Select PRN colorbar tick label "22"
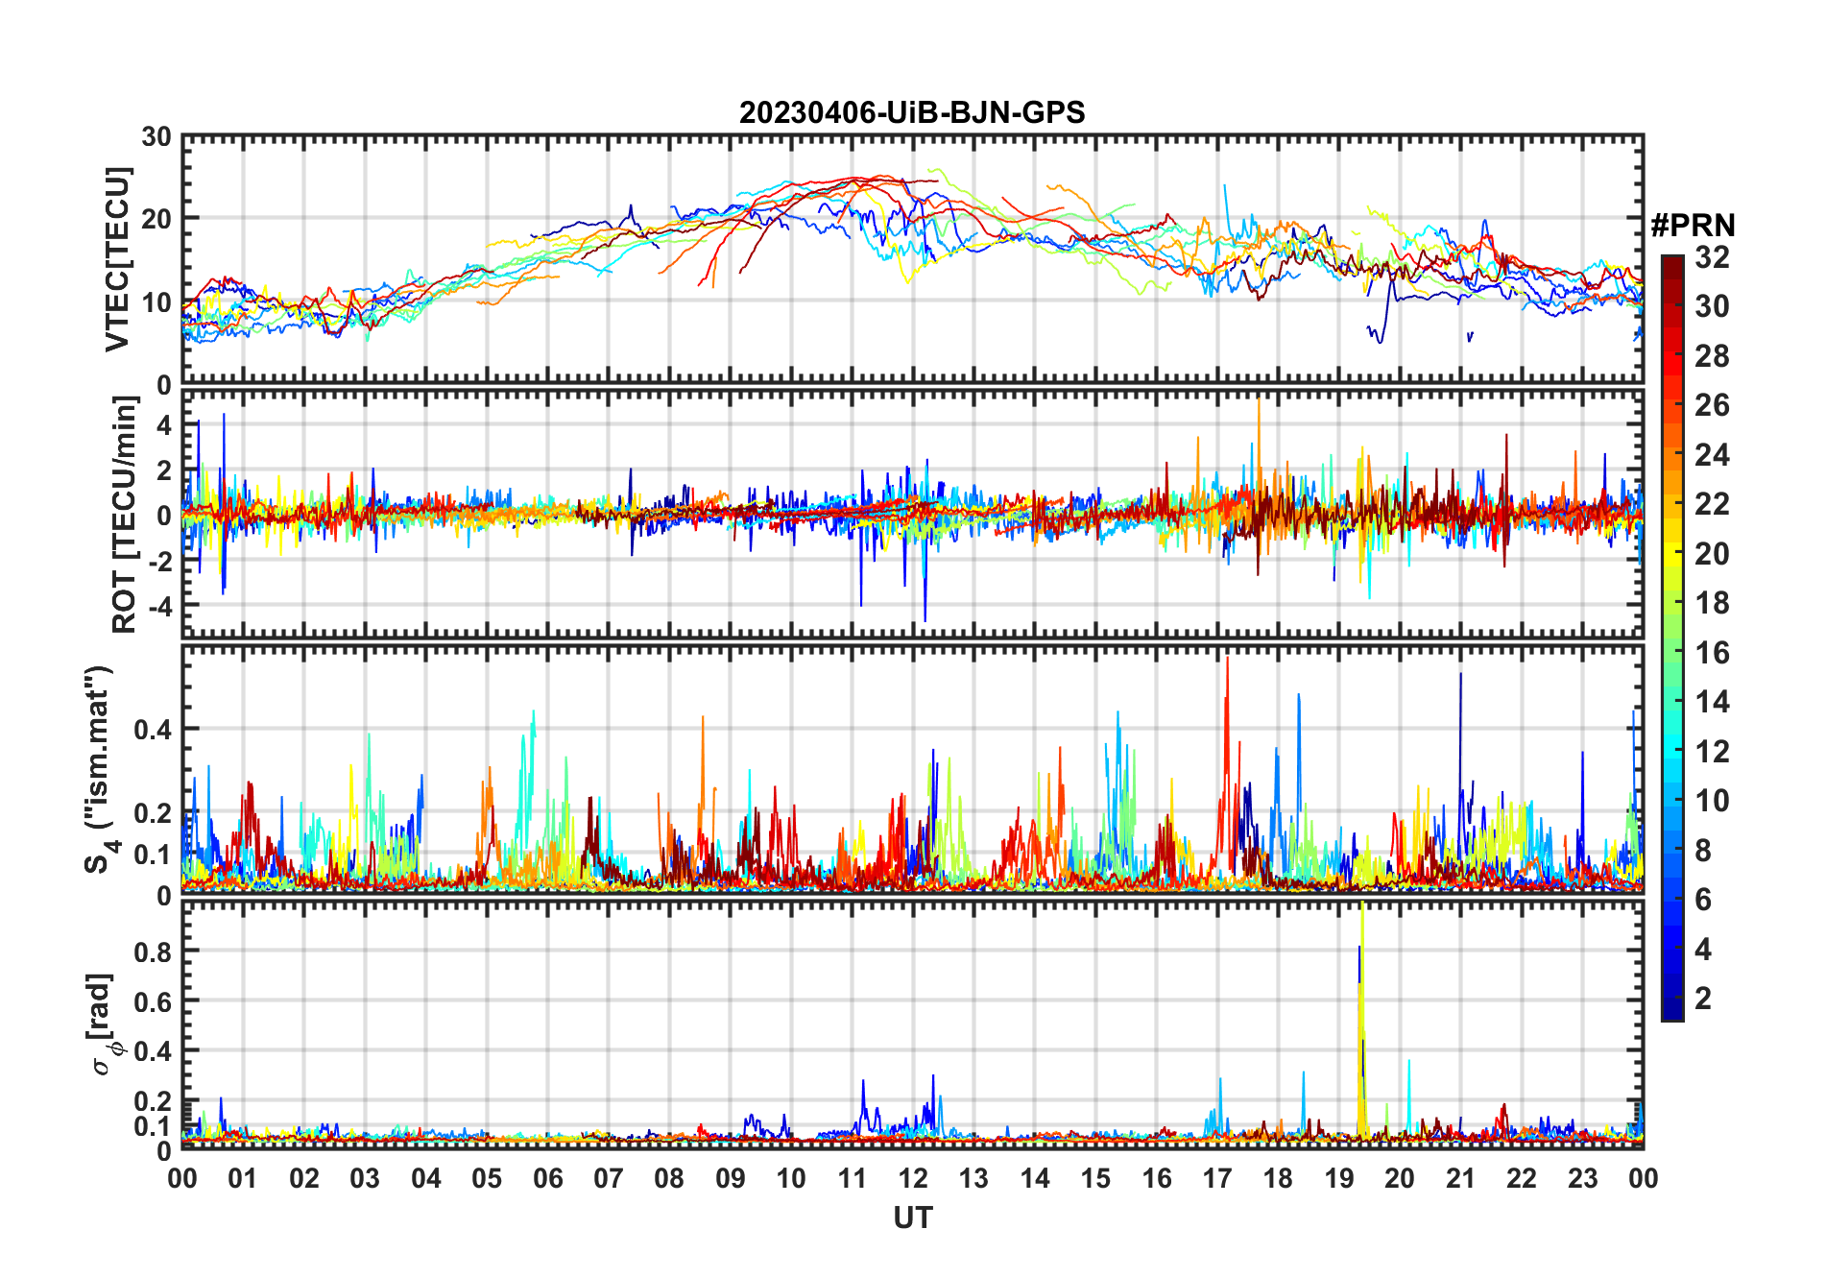The image size is (1826, 1277). pyautogui.click(x=1712, y=504)
